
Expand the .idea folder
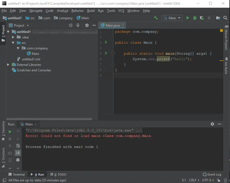pos(13,37)
